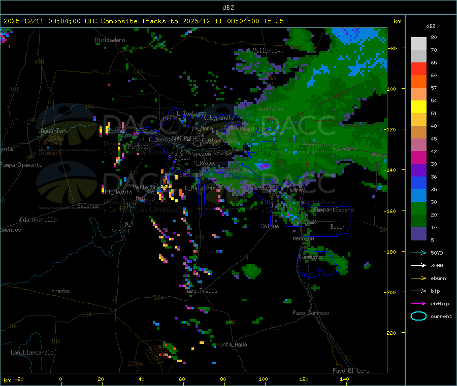457x386 pixels.
Task: Click the Pampa_Diamante label
Action: click(21, 165)
